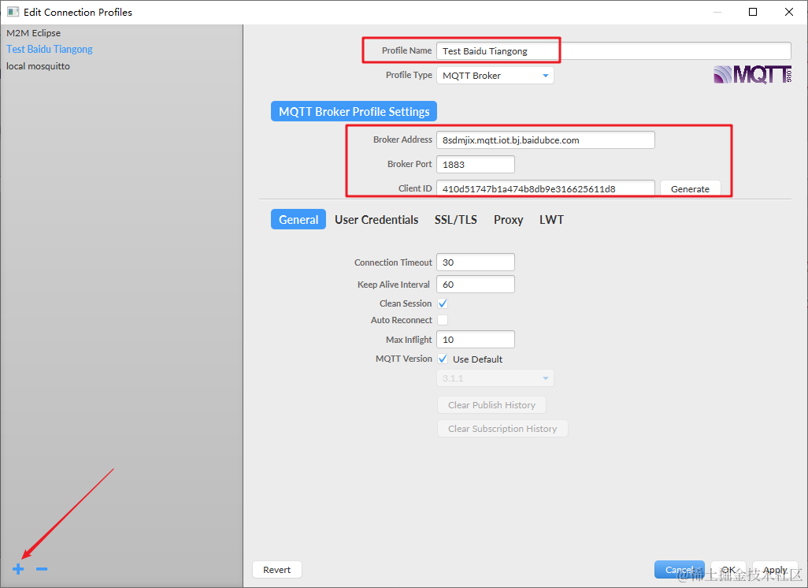808x588 pixels.
Task: Select the M2M Eclipse profile
Action: tap(34, 33)
